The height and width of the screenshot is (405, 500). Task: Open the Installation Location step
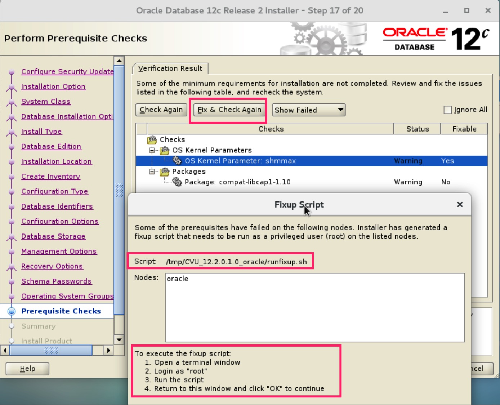click(x=57, y=161)
